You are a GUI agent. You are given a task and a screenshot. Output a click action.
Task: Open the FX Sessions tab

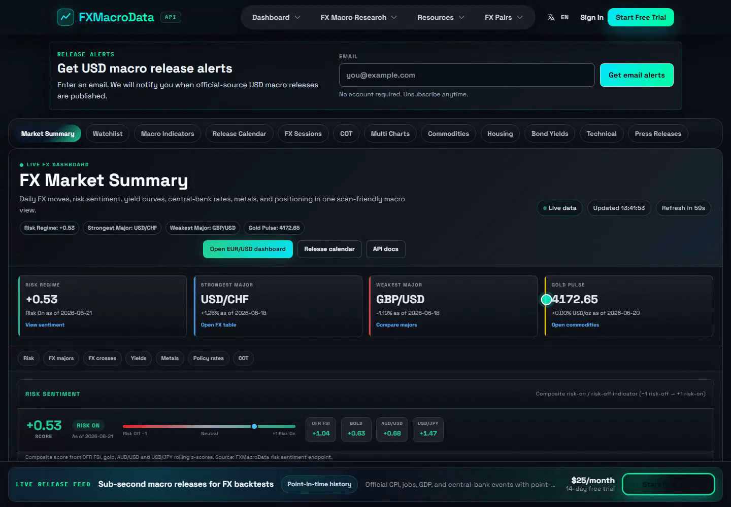tap(303, 134)
